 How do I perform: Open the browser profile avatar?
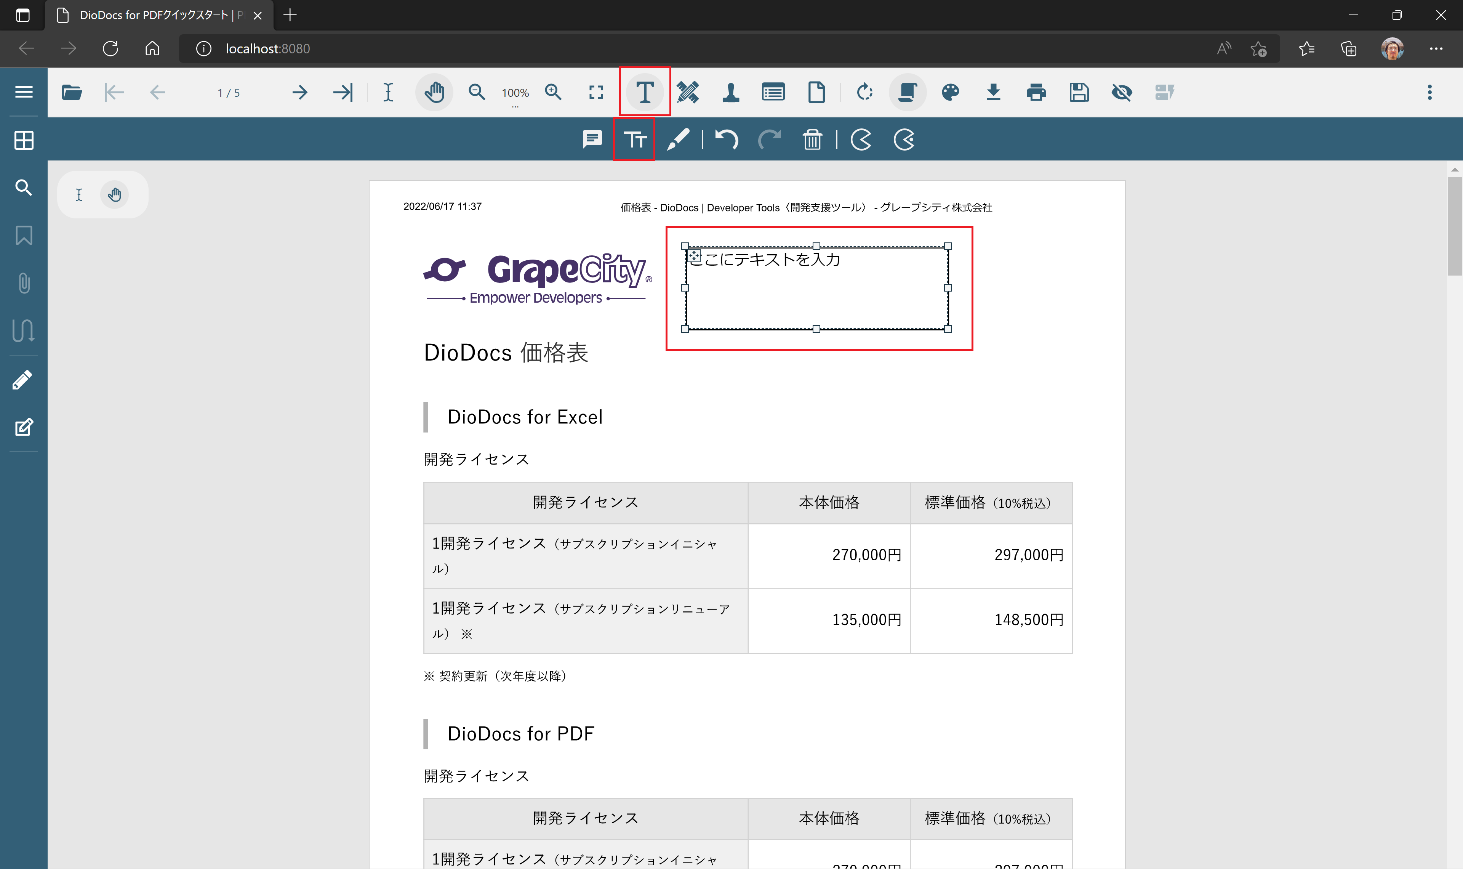(x=1392, y=49)
